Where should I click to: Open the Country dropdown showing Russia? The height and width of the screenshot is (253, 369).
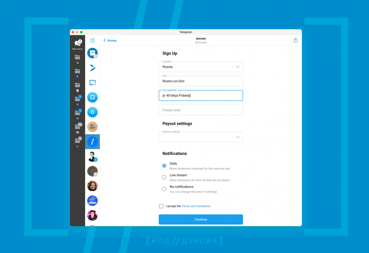pyautogui.click(x=201, y=67)
